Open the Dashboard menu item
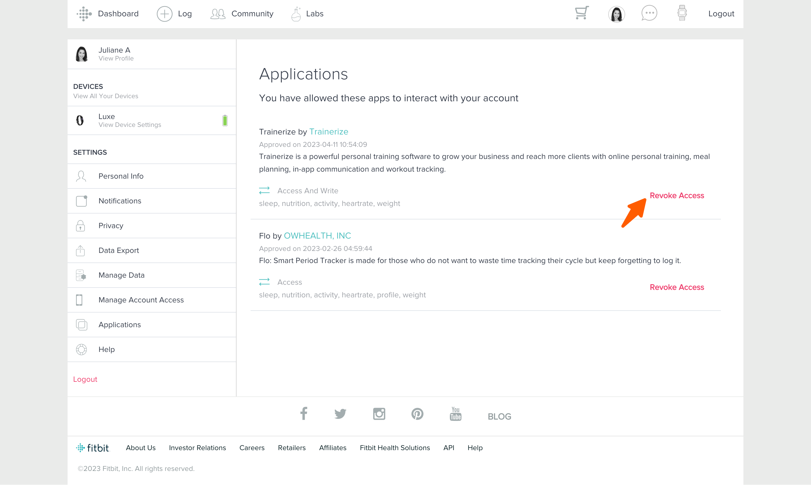The height and width of the screenshot is (485, 811). tap(118, 14)
